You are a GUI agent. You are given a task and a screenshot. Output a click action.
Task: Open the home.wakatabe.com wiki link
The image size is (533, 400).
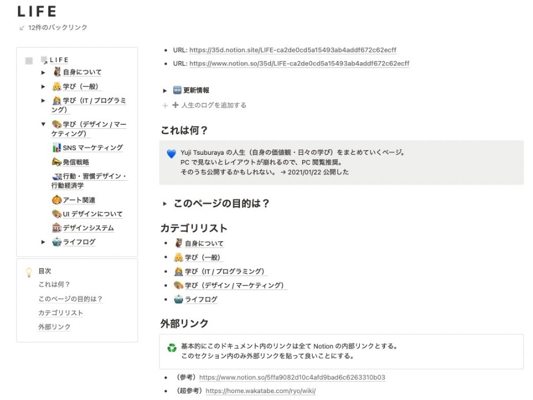[x=261, y=391]
